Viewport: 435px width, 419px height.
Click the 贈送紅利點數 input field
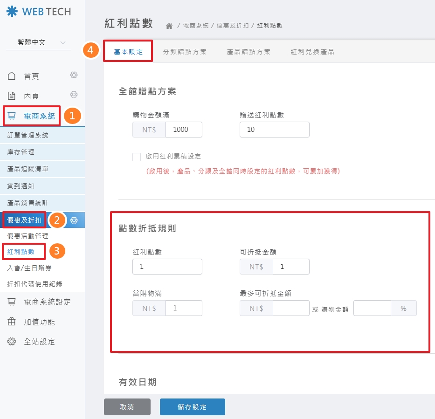click(x=274, y=130)
